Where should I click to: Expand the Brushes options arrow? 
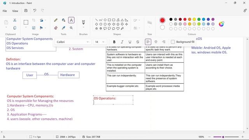click(83, 28)
